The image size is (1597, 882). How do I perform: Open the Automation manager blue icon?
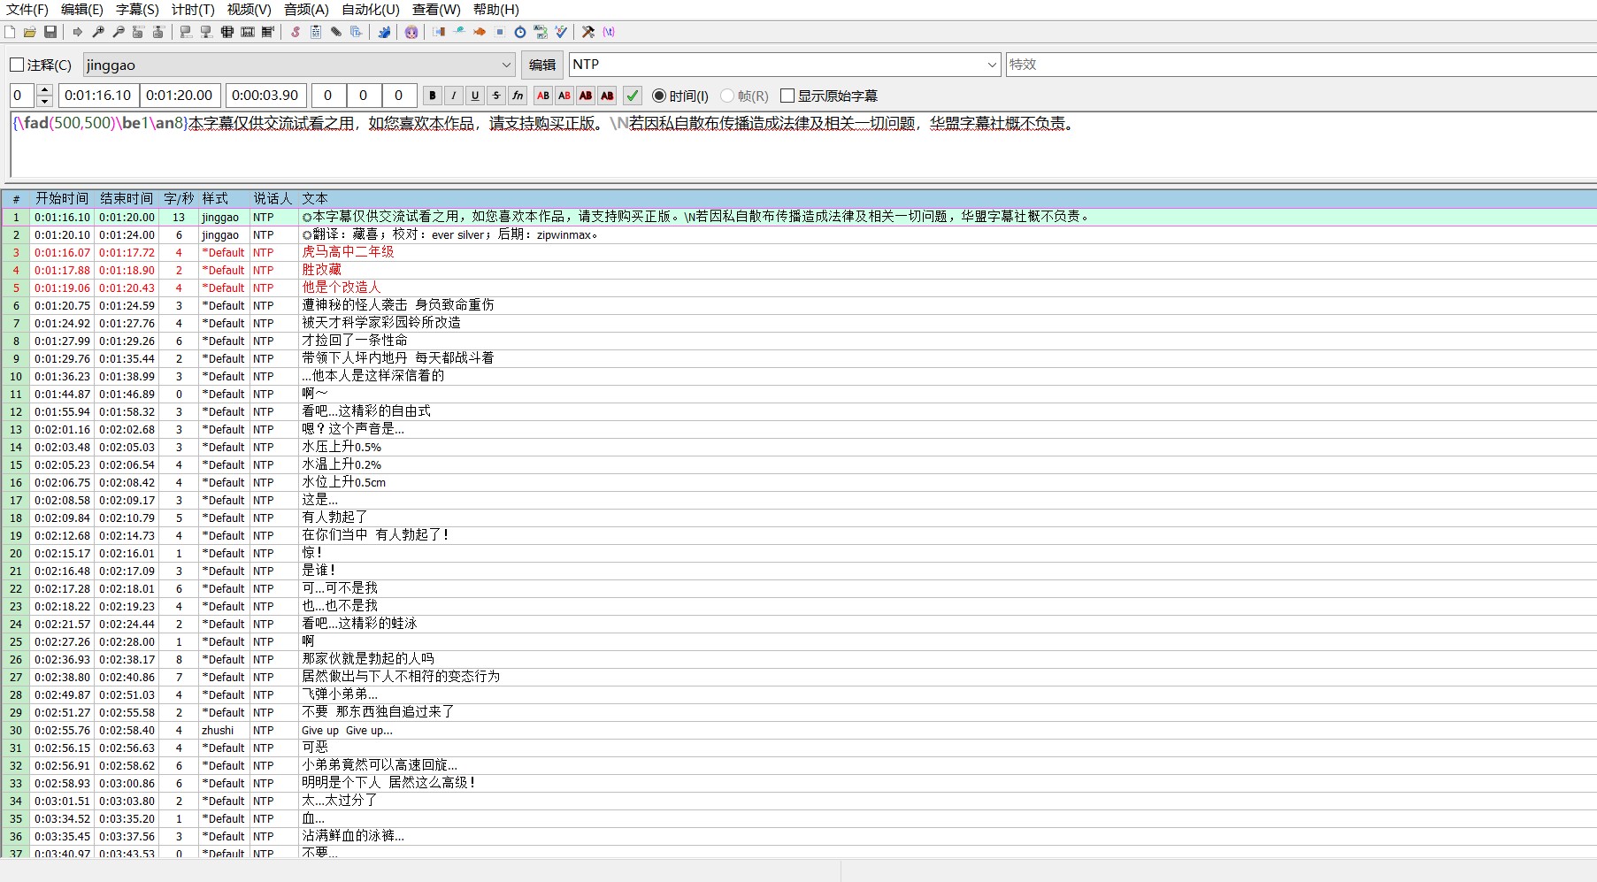click(x=384, y=32)
